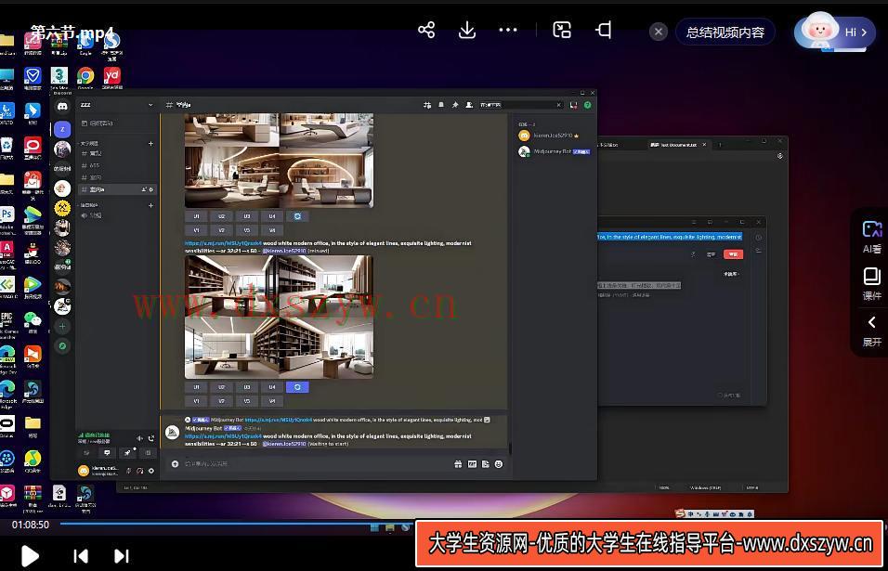
Task: Click U2 under the second image grid
Action: 221,387
